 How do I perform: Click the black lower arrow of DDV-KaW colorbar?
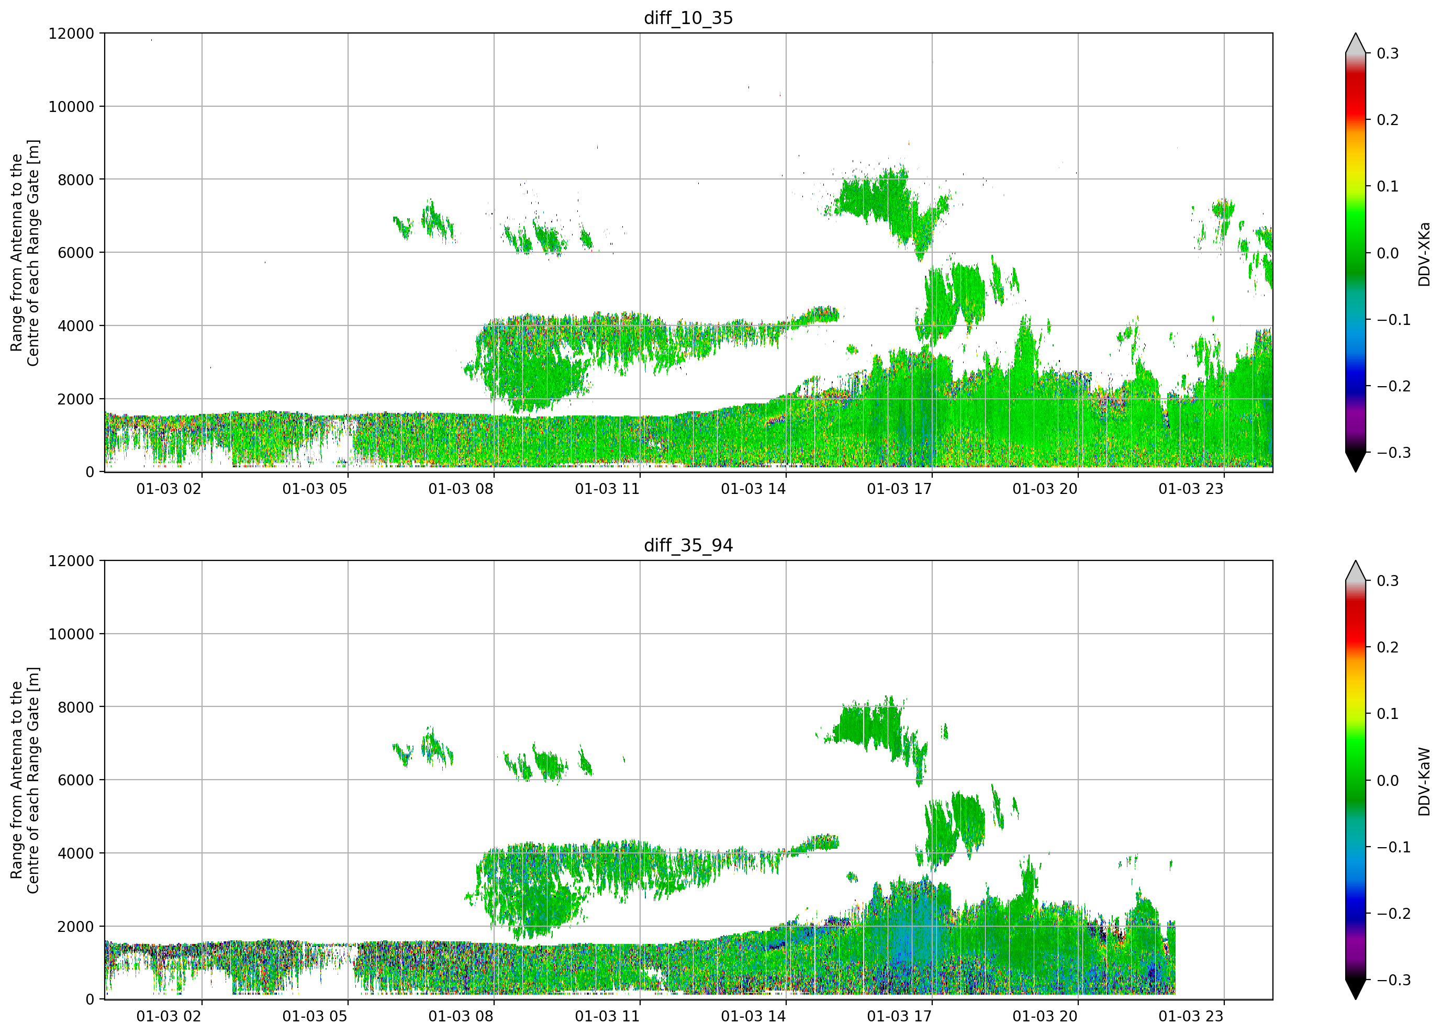click(1356, 988)
